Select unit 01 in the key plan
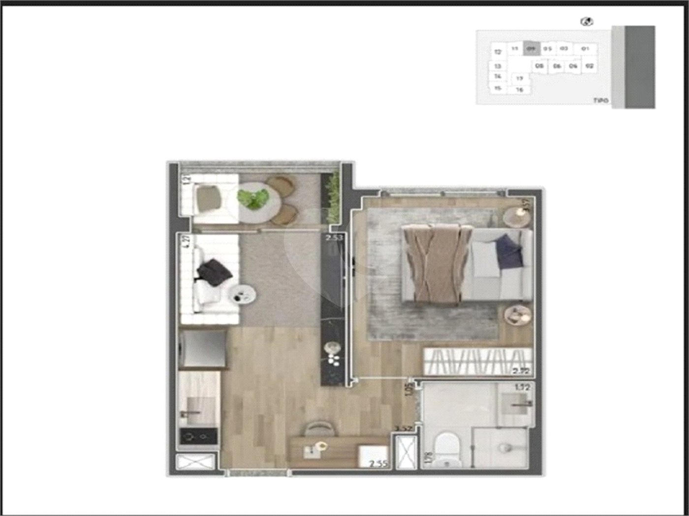 [x=585, y=49]
